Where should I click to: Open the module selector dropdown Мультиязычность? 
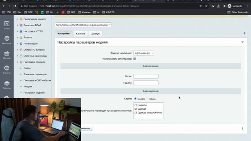point(83,25)
